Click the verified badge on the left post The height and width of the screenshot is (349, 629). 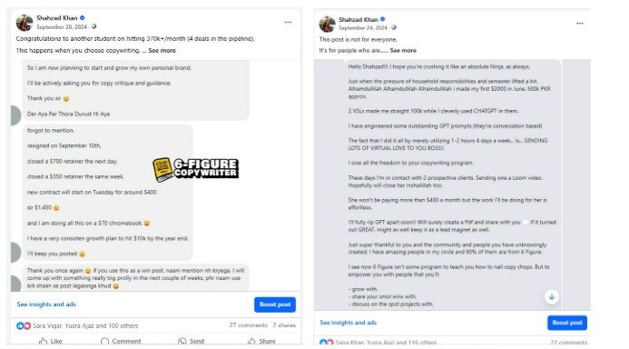coord(83,17)
